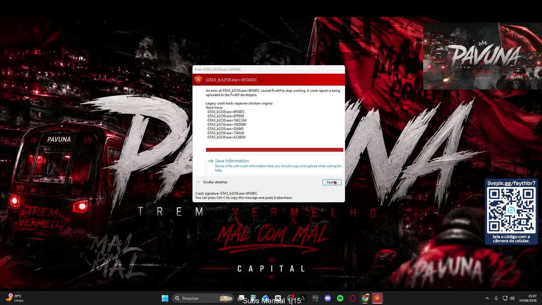542x305 pixels.
Task: Open Spotify from the taskbar
Action: click(340, 298)
